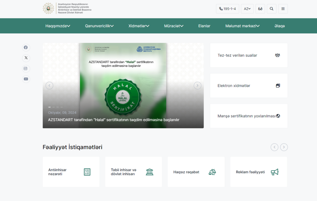Expand the Müraciət menu
This screenshot has width=317, height=201.
pyautogui.click(x=174, y=26)
